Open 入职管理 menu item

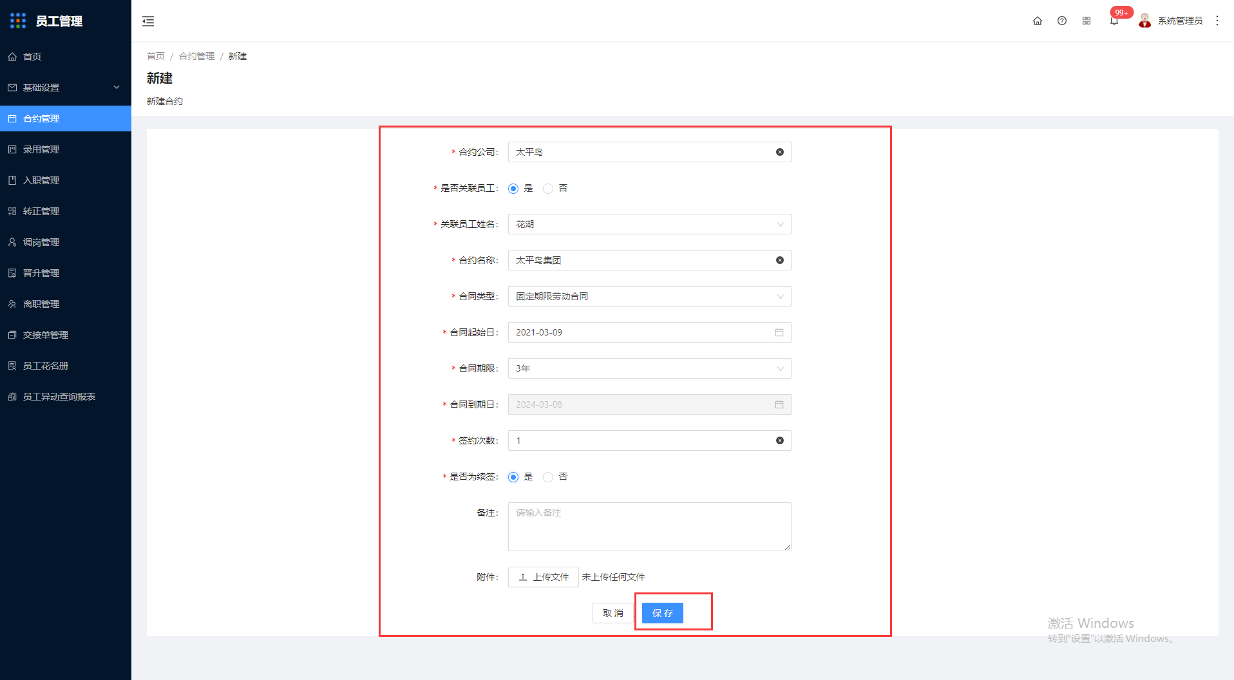66,180
